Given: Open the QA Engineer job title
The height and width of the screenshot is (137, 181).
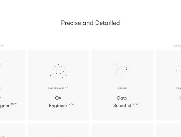Looking at the screenshot, I should coord(58,102).
